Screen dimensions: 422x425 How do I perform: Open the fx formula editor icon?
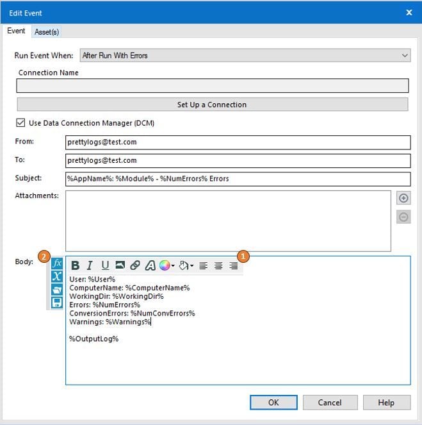pos(57,263)
